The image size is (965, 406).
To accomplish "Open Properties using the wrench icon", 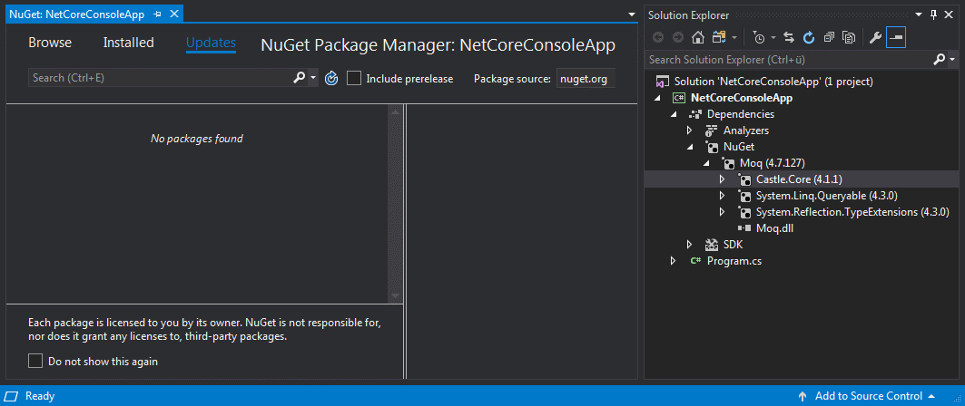I will [875, 37].
